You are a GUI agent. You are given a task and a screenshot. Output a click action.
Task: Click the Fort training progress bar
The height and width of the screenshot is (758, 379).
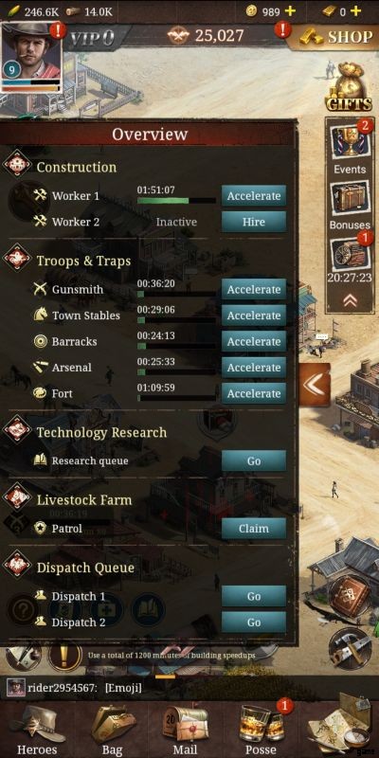[176, 398]
